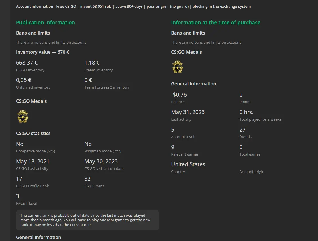
Task: Click the Account level label
Action: coord(182,137)
